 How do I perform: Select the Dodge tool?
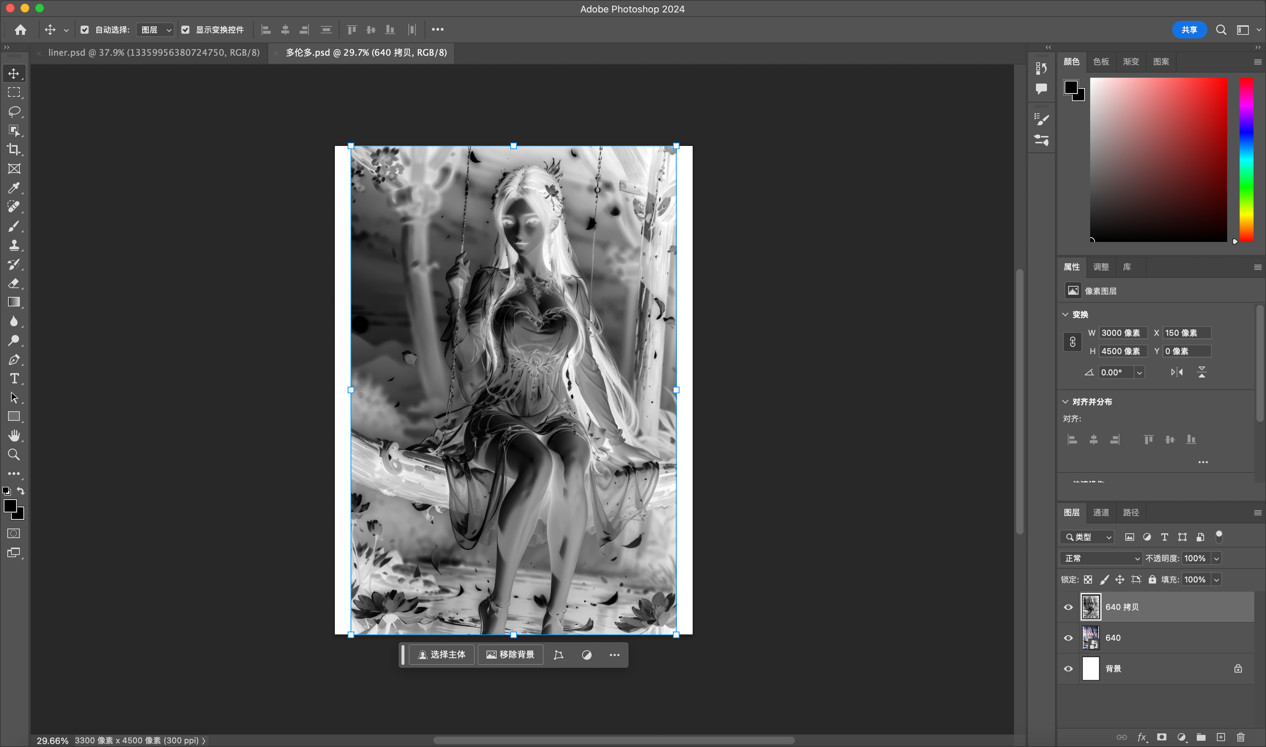pyautogui.click(x=14, y=340)
